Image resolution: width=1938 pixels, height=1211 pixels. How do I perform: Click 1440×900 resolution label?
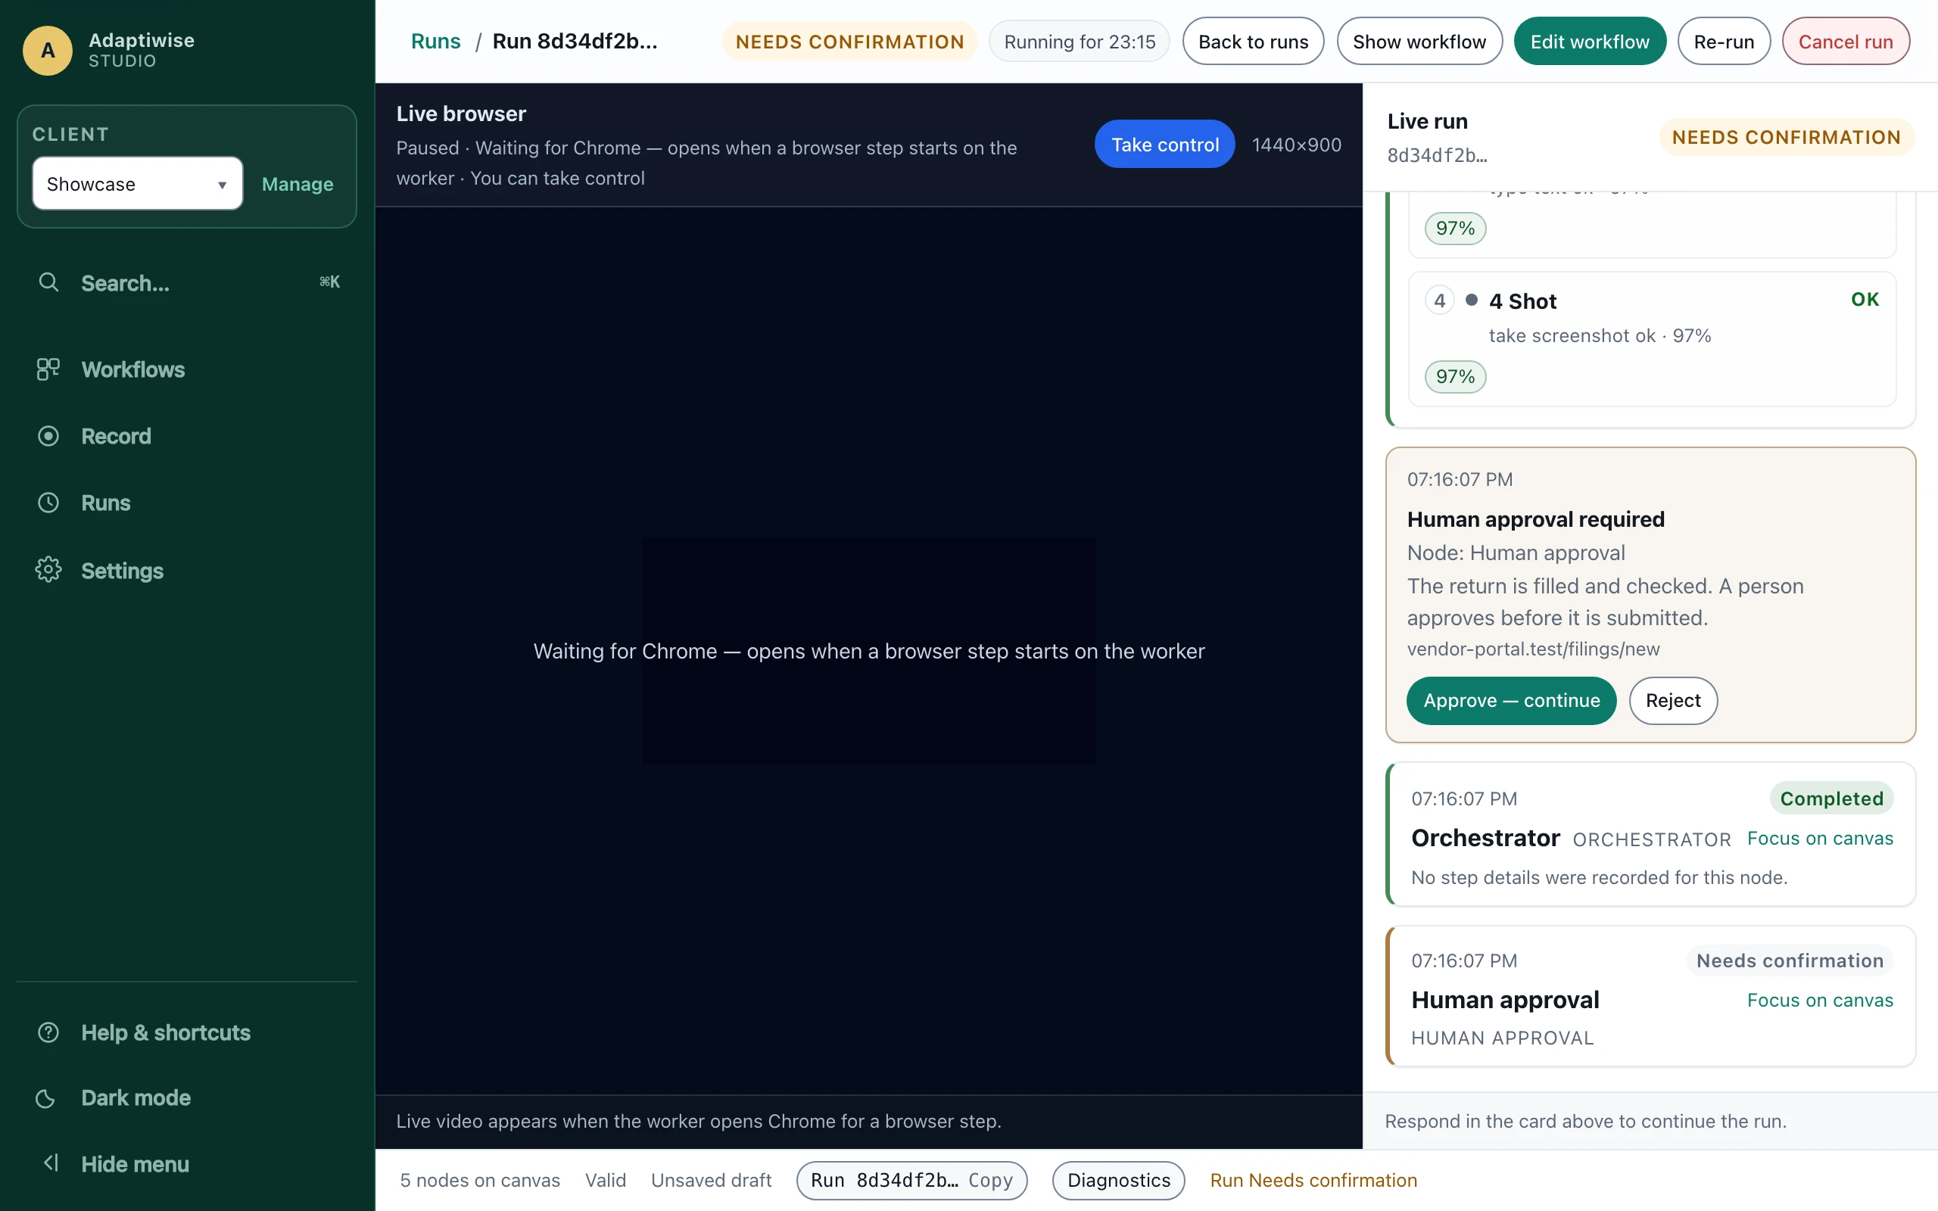point(1297,145)
